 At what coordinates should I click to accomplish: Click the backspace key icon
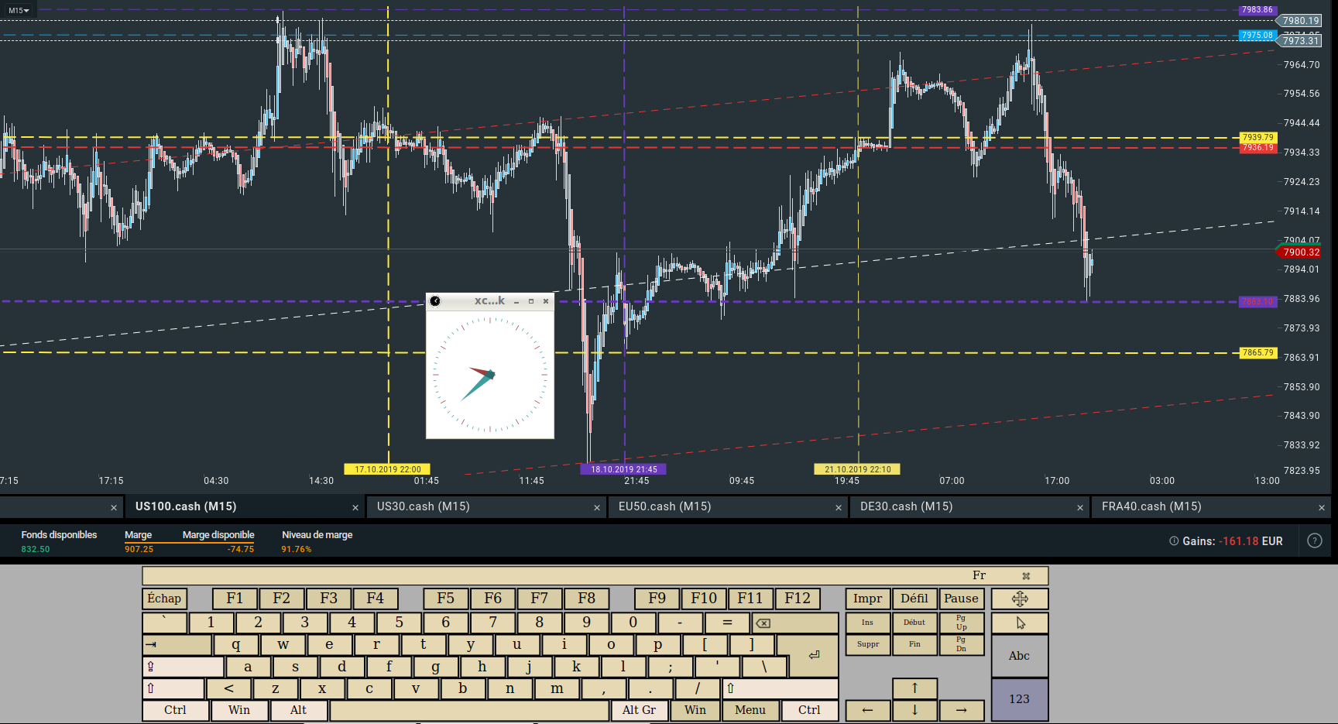click(x=763, y=623)
